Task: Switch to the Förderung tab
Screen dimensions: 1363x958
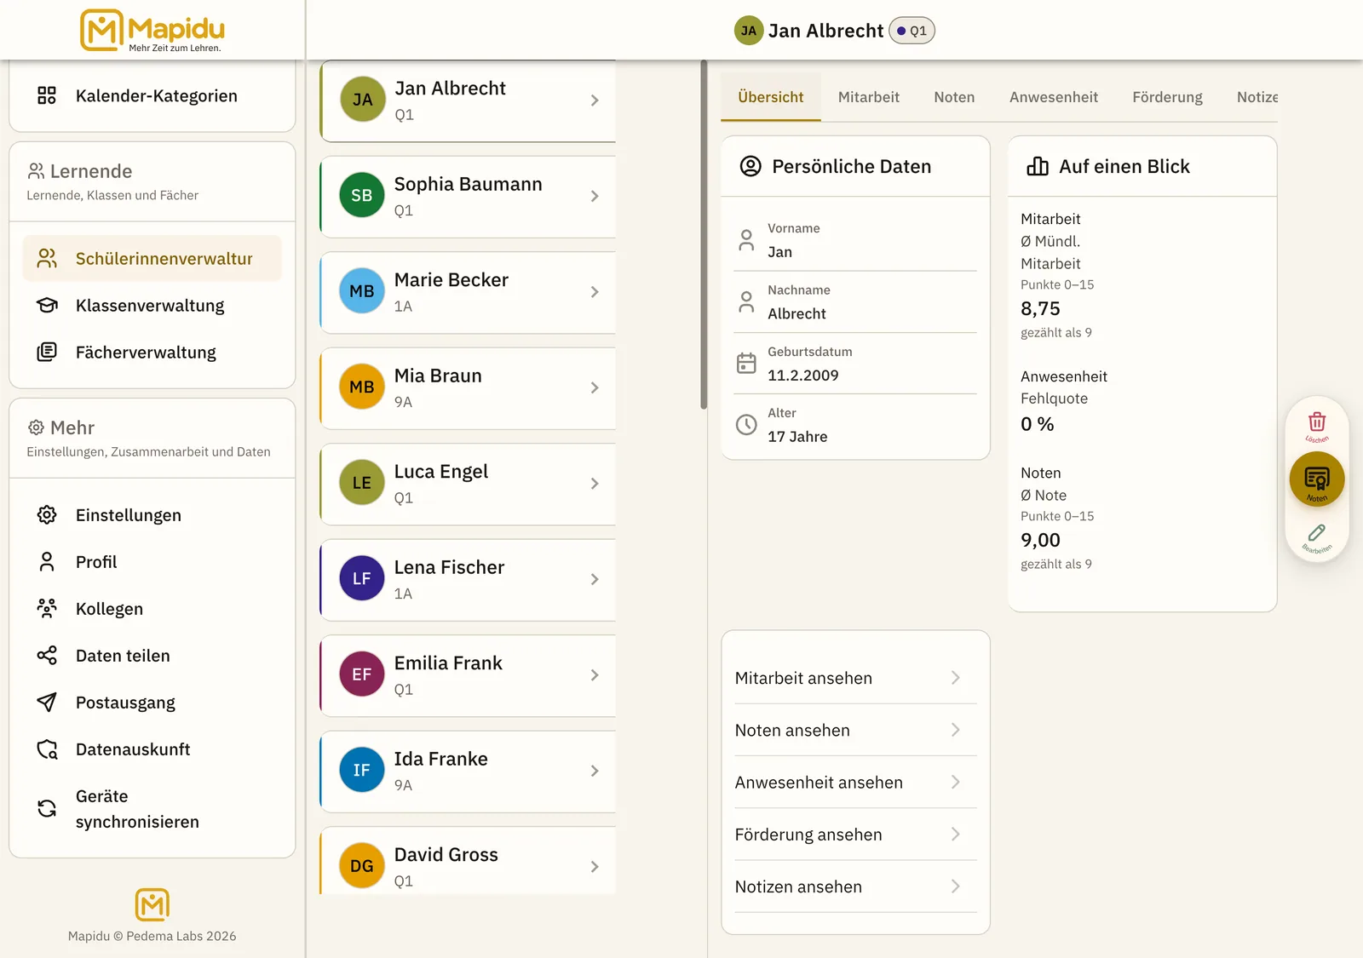Action: (1167, 97)
